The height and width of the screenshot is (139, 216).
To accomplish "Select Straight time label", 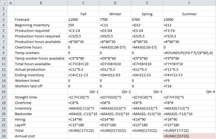I will (41, 97).
